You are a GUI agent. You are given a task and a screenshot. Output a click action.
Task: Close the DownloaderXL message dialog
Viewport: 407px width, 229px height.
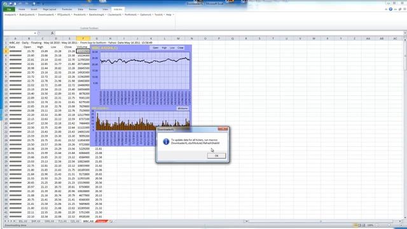pyautogui.click(x=223, y=129)
